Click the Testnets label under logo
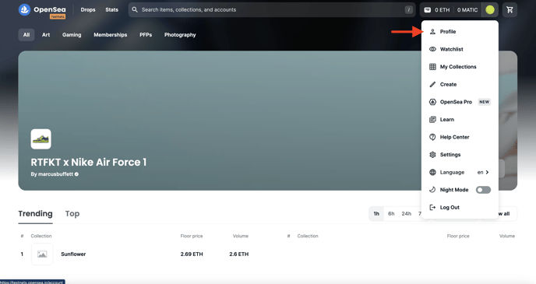536x284 pixels. click(x=58, y=16)
